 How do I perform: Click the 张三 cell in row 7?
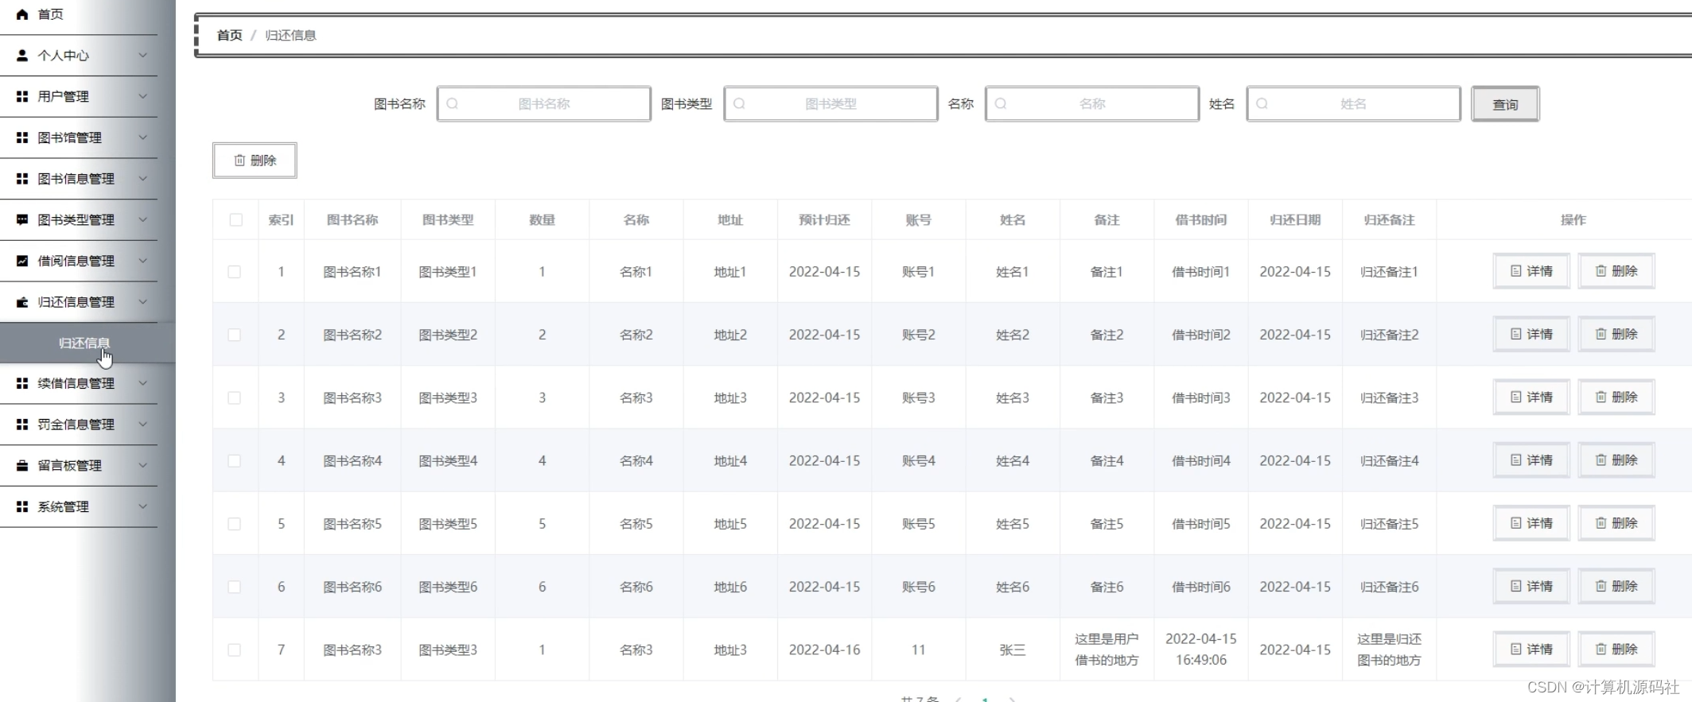(1012, 650)
